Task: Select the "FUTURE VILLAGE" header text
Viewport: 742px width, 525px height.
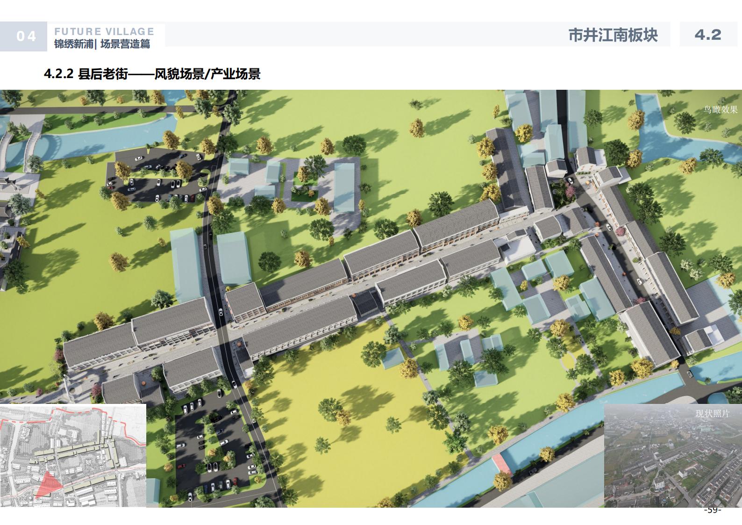Action: coord(104,32)
